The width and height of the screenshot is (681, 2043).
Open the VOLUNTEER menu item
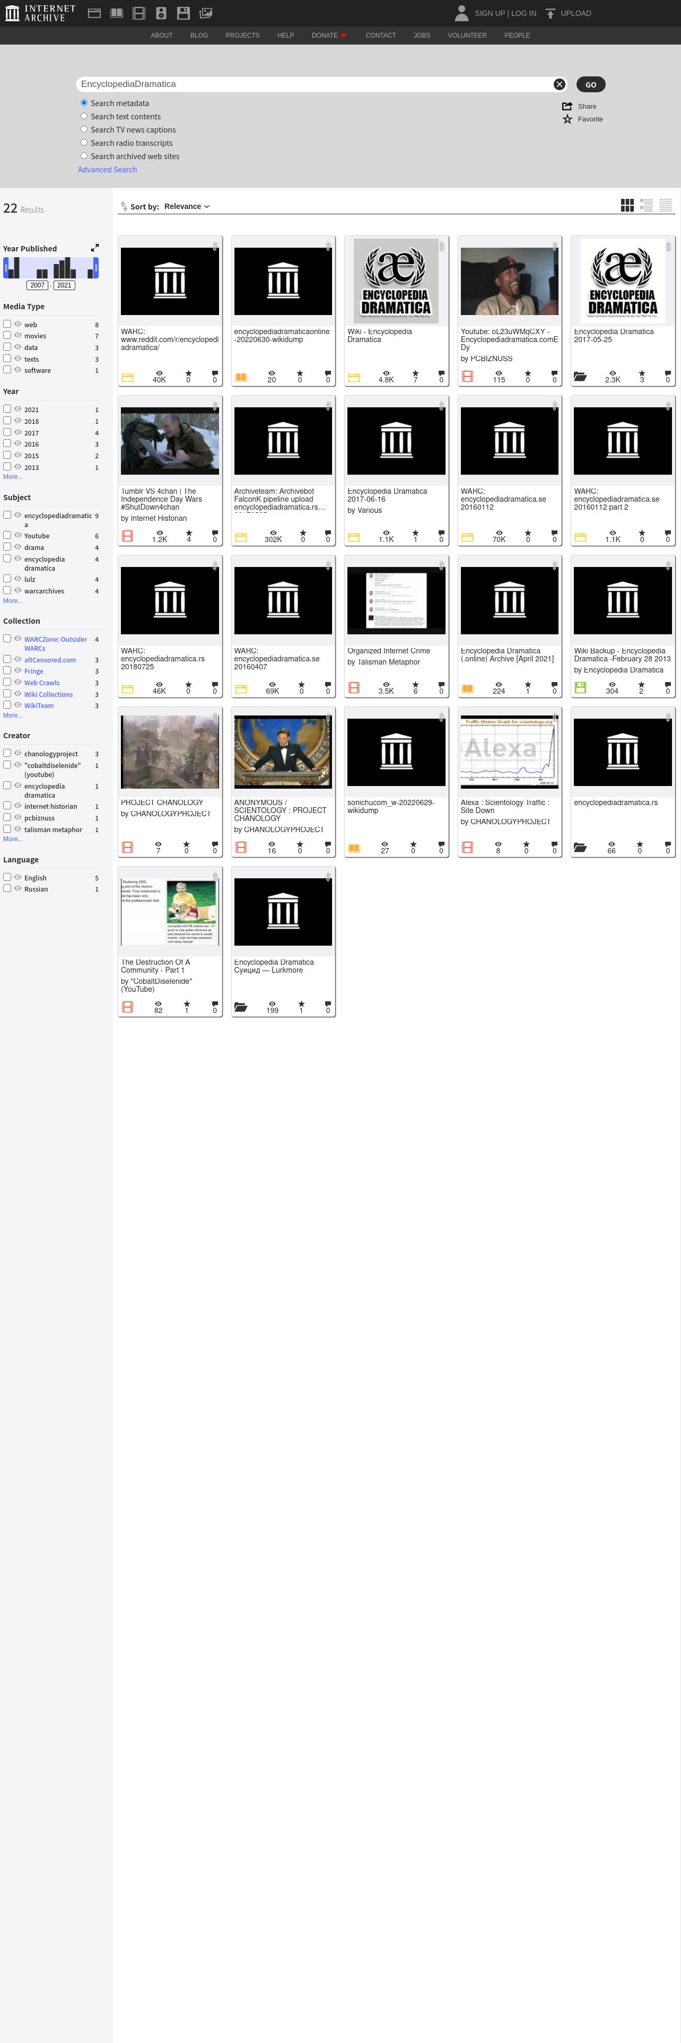pyautogui.click(x=467, y=36)
